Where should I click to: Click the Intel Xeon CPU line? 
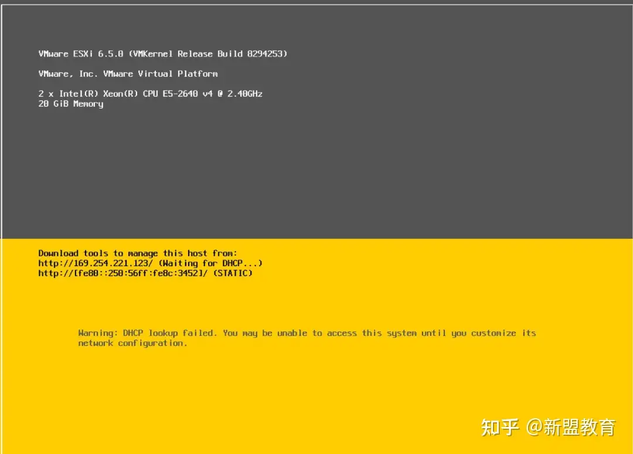(x=150, y=94)
